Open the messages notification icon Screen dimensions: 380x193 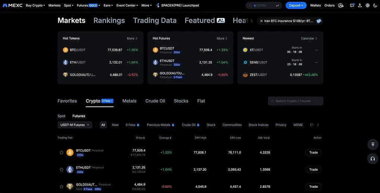[x=352, y=5]
